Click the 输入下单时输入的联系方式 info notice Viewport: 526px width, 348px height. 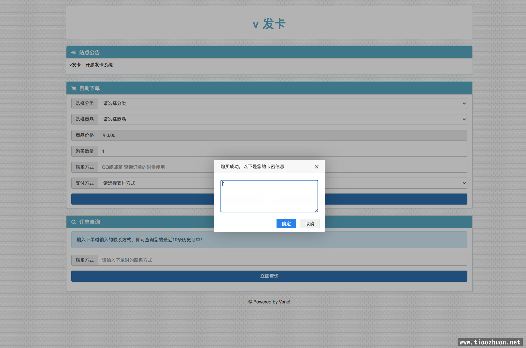pyautogui.click(x=269, y=240)
